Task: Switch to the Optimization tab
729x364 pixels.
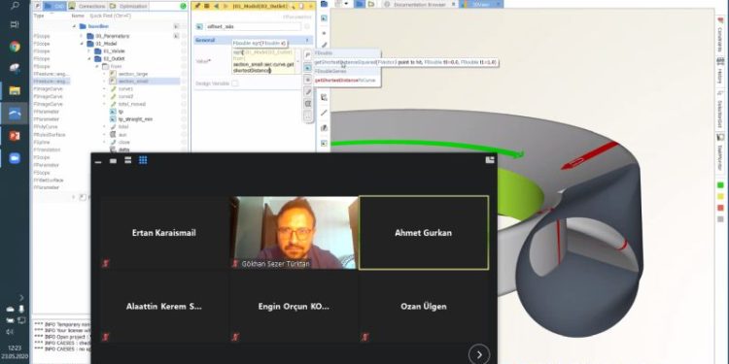Action: pyautogui.click(x=128, y=6)
